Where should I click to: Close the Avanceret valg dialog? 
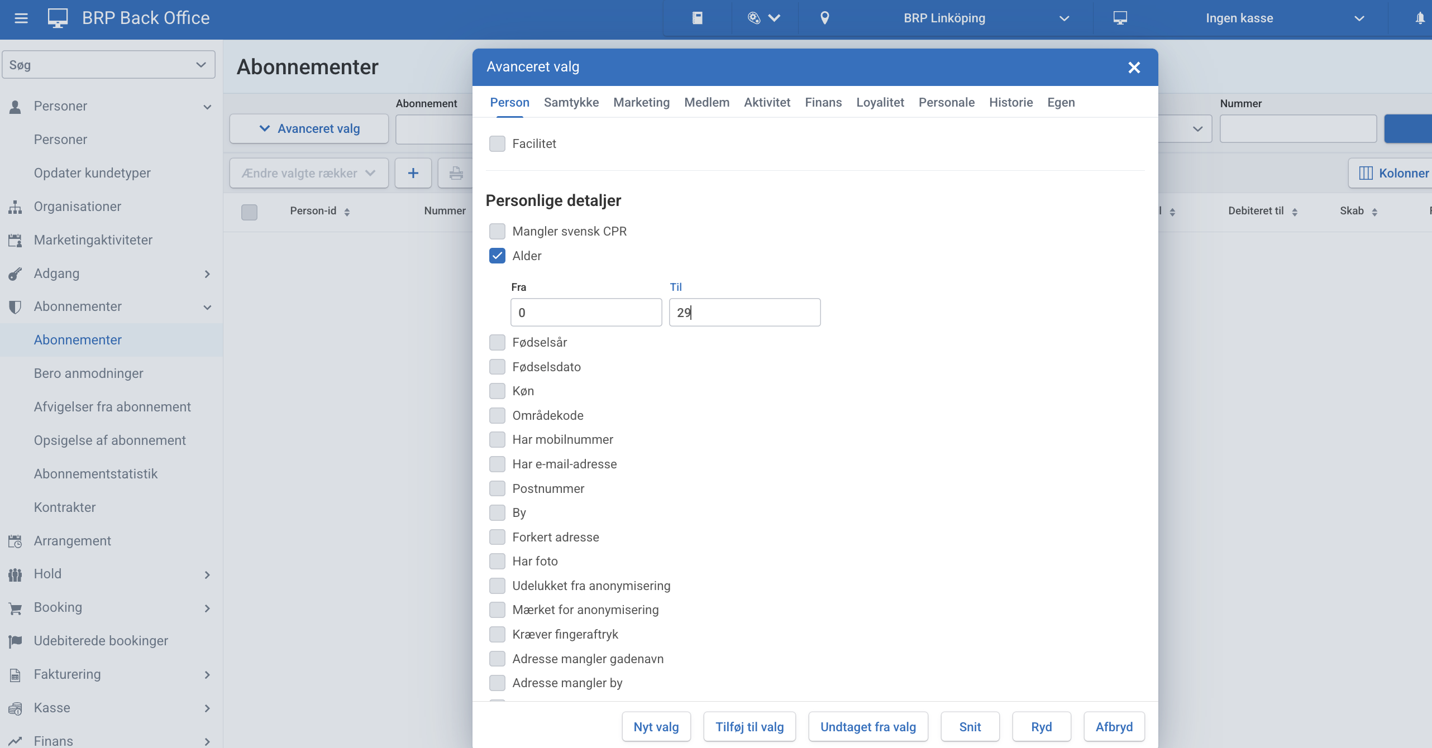coord(1134,68)
